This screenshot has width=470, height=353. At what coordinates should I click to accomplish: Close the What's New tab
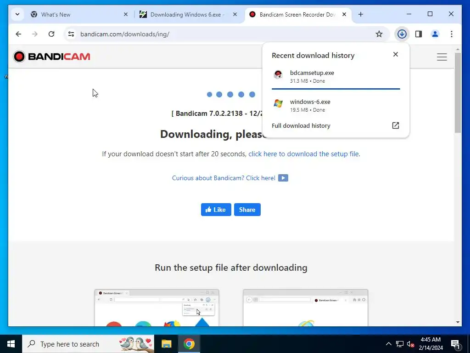coord(126,14)
